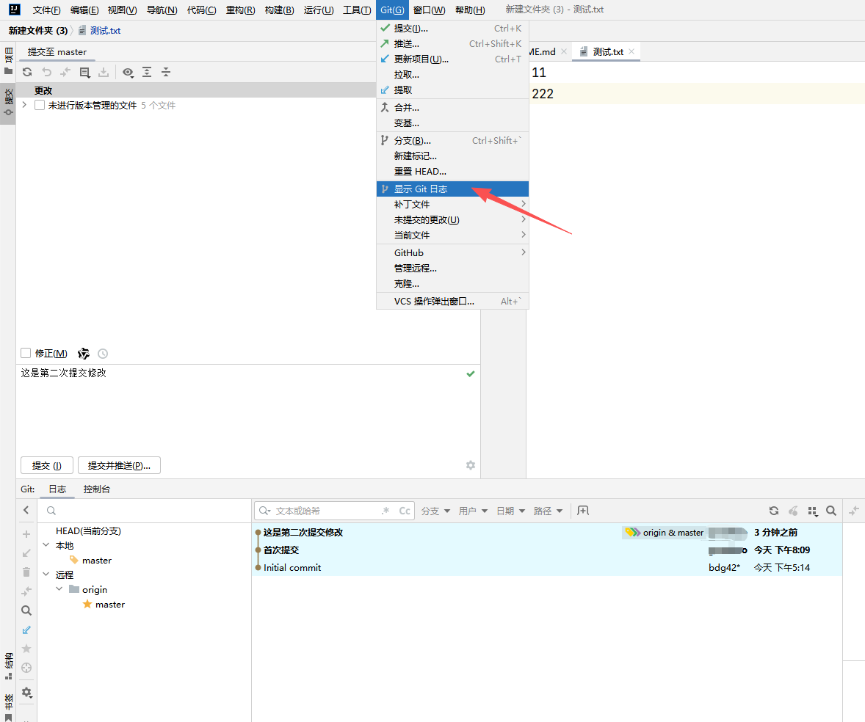
Task: Open the 文件(F) menu
Action: tap(46, 10)
